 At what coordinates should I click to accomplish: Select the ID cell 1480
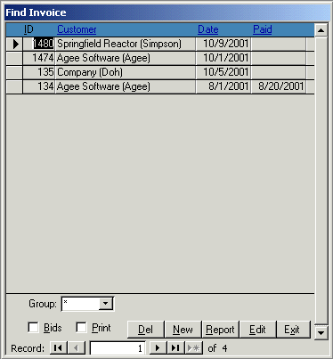[x=39, y=44]
